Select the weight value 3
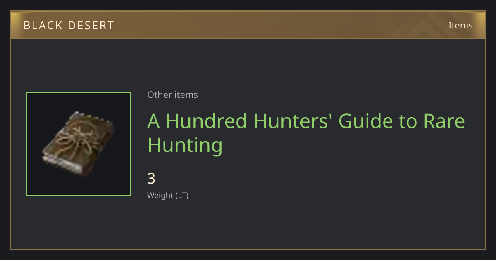This screenshot has width=496, height=260. click(151, 179)
